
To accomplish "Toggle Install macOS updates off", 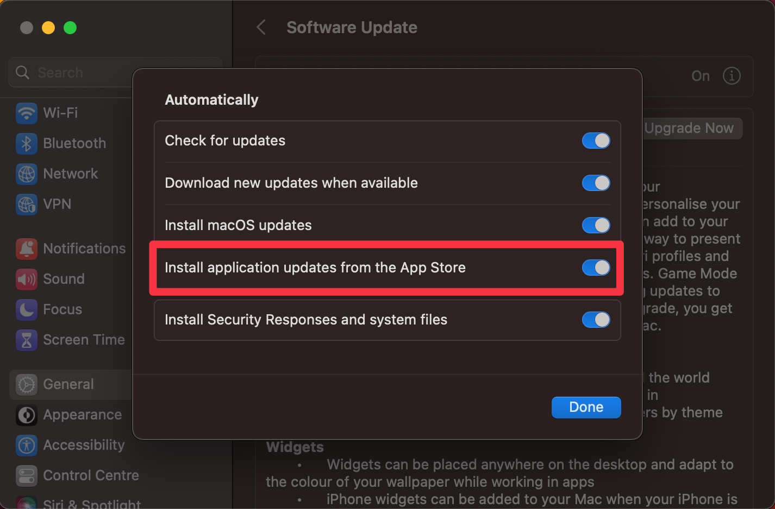I will coord(596,225).
